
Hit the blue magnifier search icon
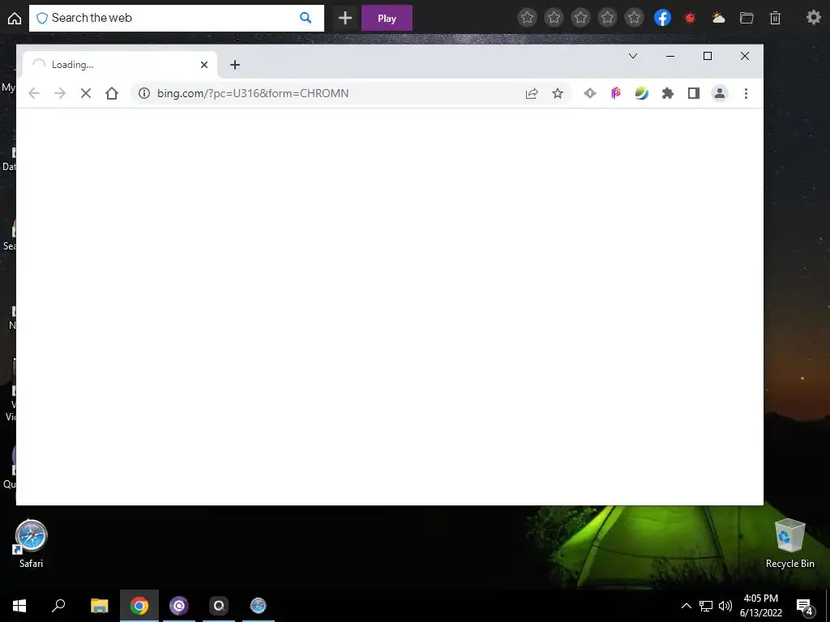tap(306, 18)
